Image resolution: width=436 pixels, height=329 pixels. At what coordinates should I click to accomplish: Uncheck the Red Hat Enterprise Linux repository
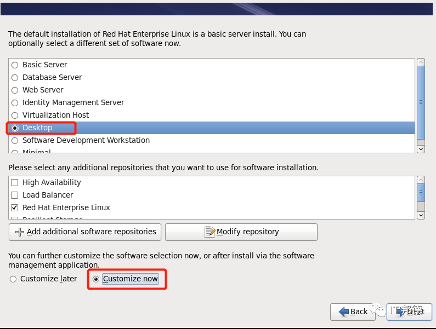point(14,207)
